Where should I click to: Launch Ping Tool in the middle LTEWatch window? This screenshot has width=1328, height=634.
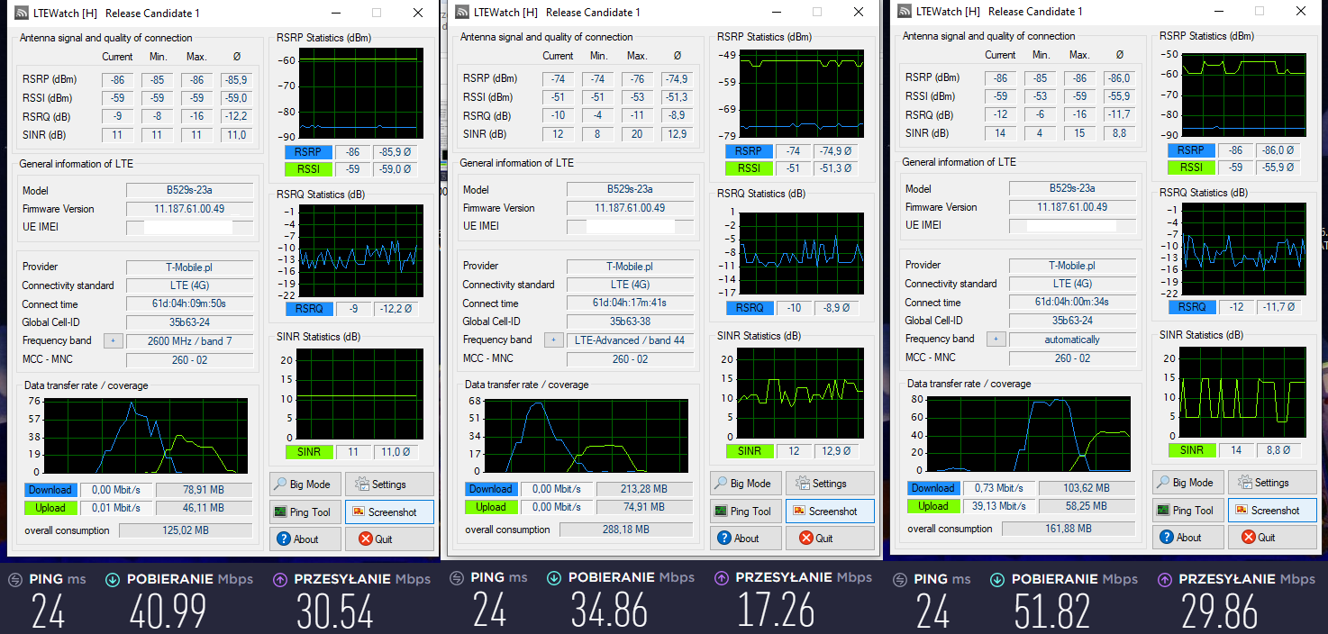click(745, 512)
